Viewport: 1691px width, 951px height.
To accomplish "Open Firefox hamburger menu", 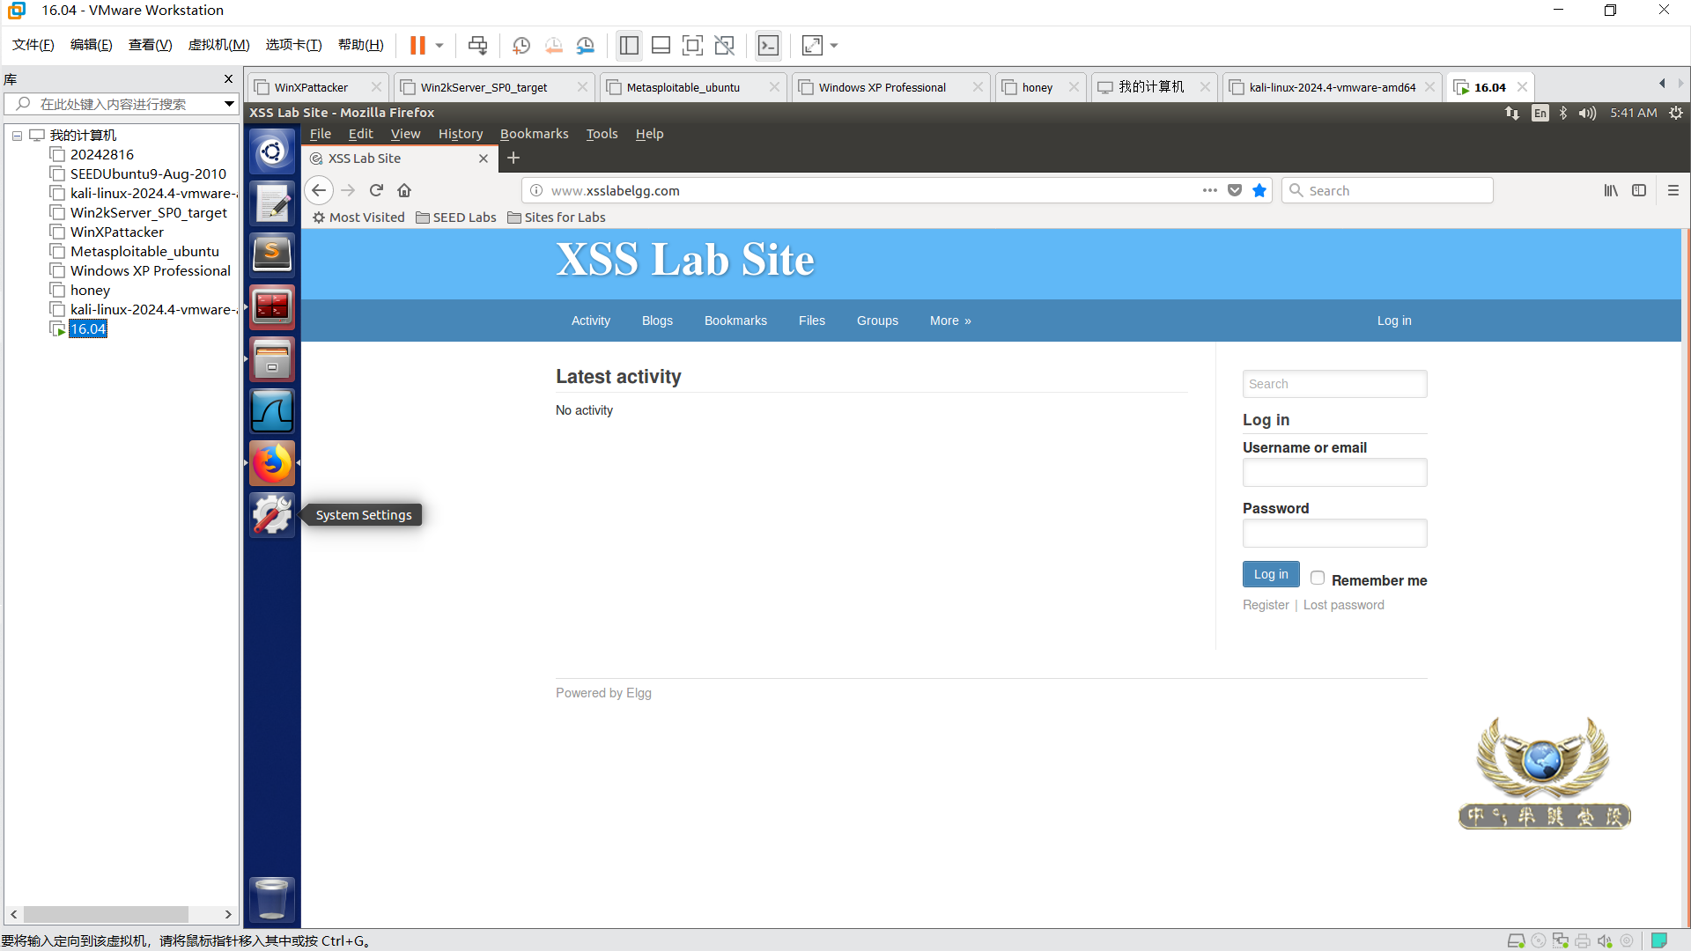I will tap(1673, 190).
